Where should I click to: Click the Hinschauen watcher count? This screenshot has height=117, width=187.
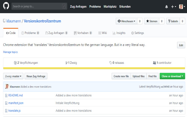click(140, 21)
